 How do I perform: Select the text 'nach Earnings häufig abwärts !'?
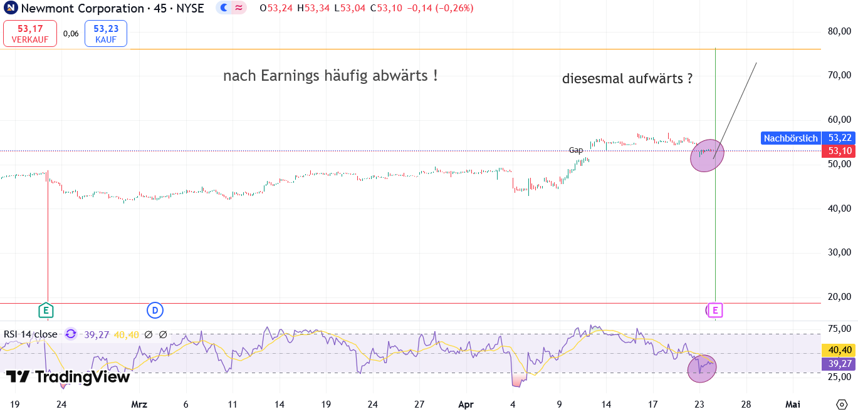pos(330,76)
